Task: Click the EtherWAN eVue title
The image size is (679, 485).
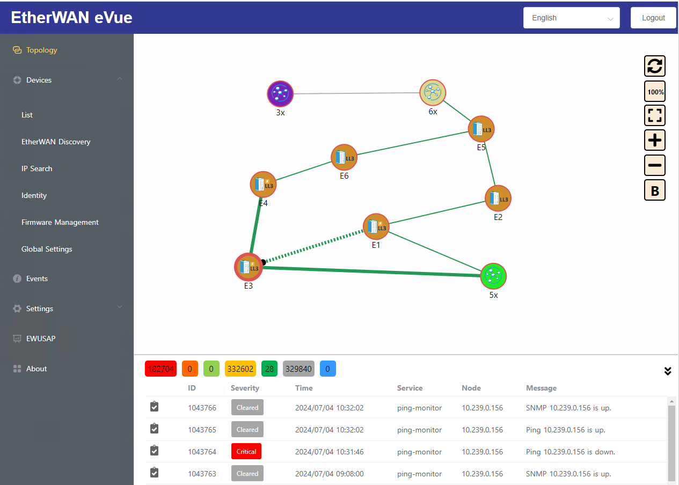Action: pyautogui.click(x=71, y=18)
